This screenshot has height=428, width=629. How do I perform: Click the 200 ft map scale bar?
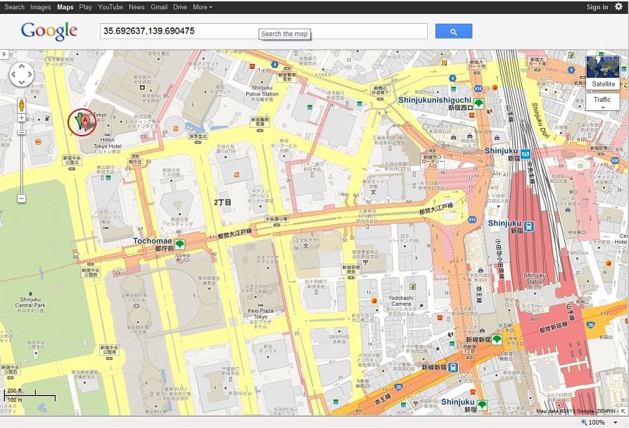[x=19, y=391]
